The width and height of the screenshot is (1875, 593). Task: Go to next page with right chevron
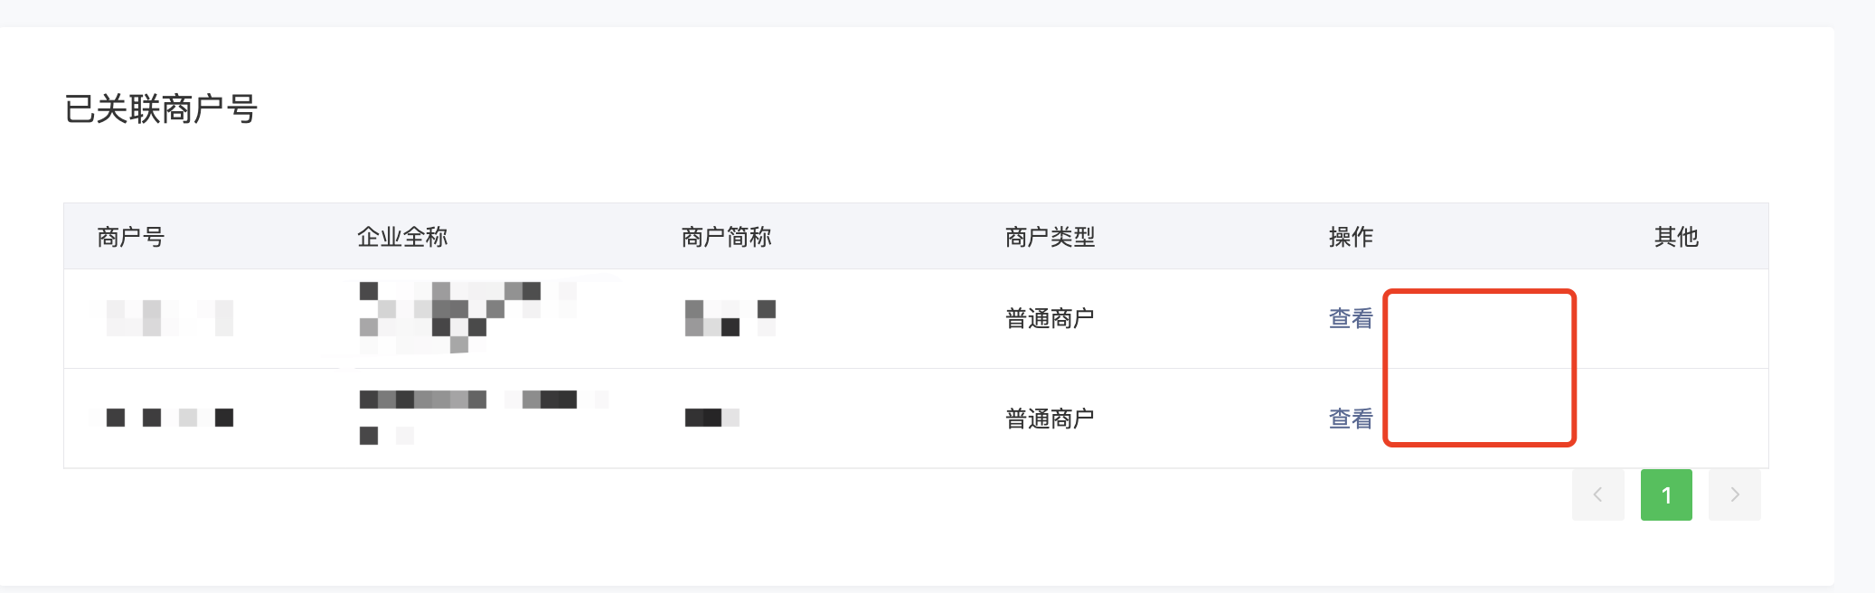pos(1734,494)
